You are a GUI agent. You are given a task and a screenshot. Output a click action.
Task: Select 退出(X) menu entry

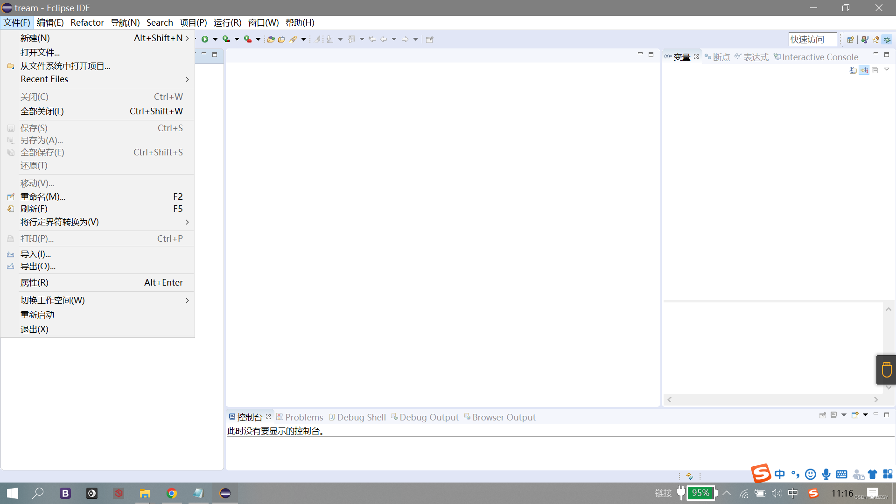coord(98,329)
